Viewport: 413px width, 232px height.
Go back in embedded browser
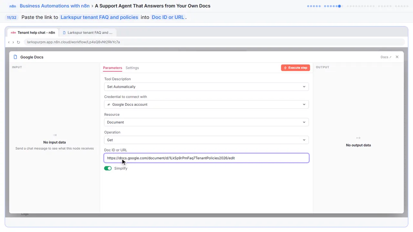(9, 42)
